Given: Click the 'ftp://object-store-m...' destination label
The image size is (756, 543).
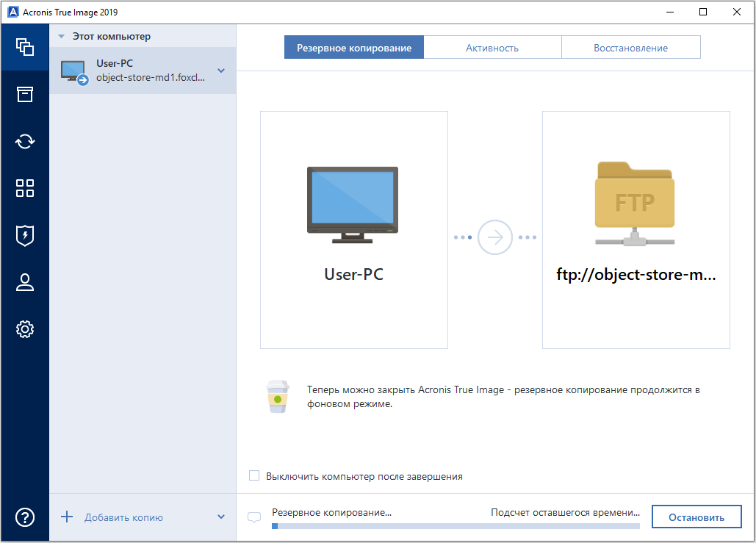Looking at the screenshot, I should [636, 274].
